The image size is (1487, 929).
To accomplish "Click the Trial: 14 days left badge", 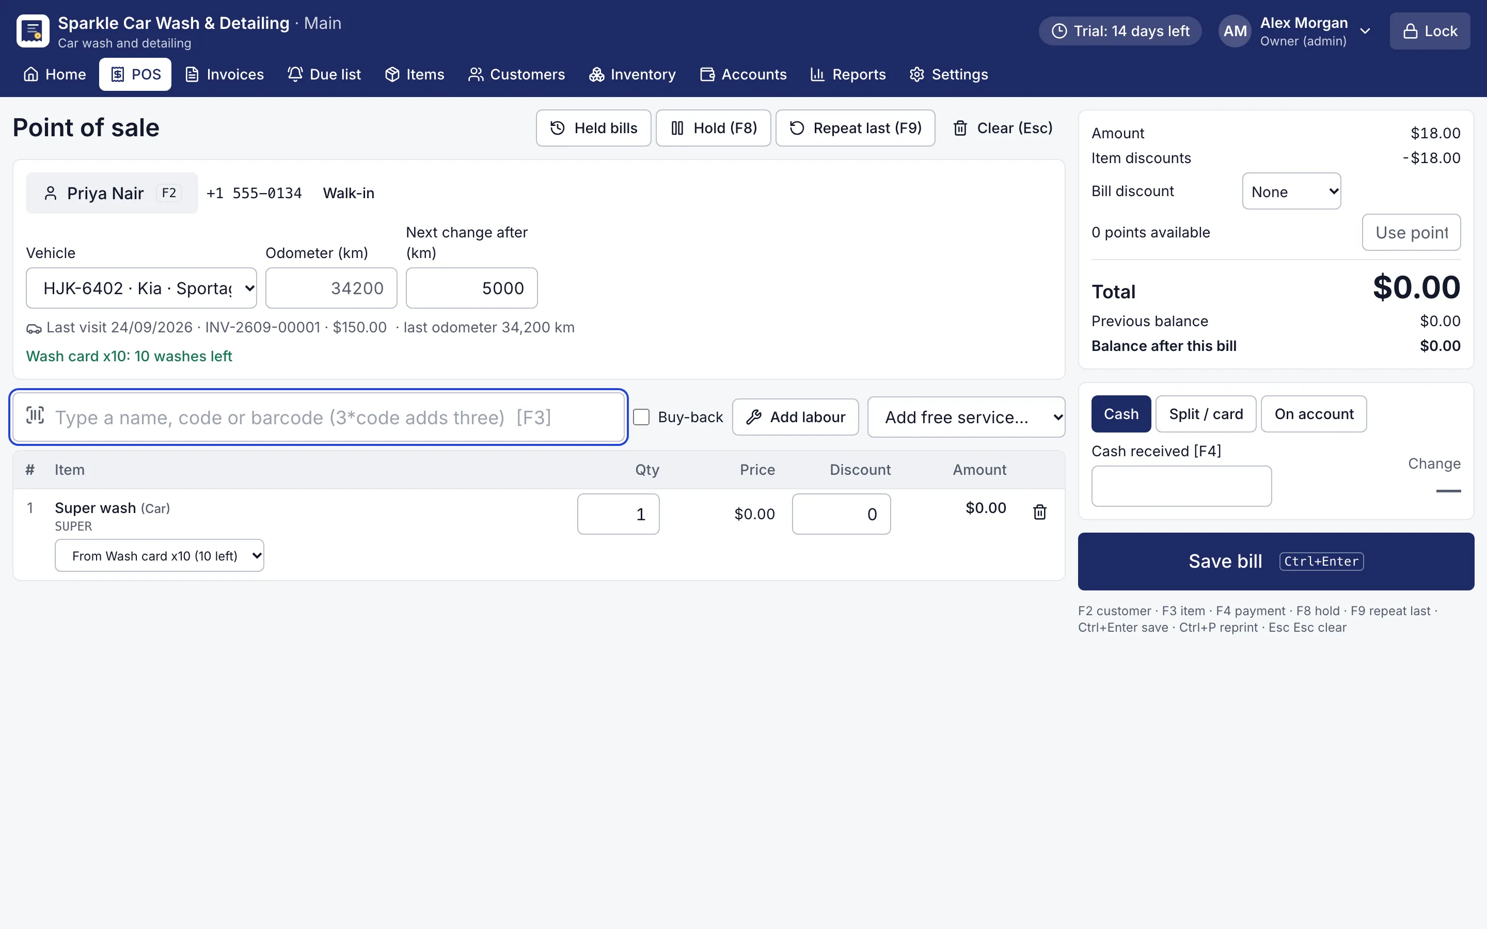I will pyautogui.click(x=1120, y=31).
